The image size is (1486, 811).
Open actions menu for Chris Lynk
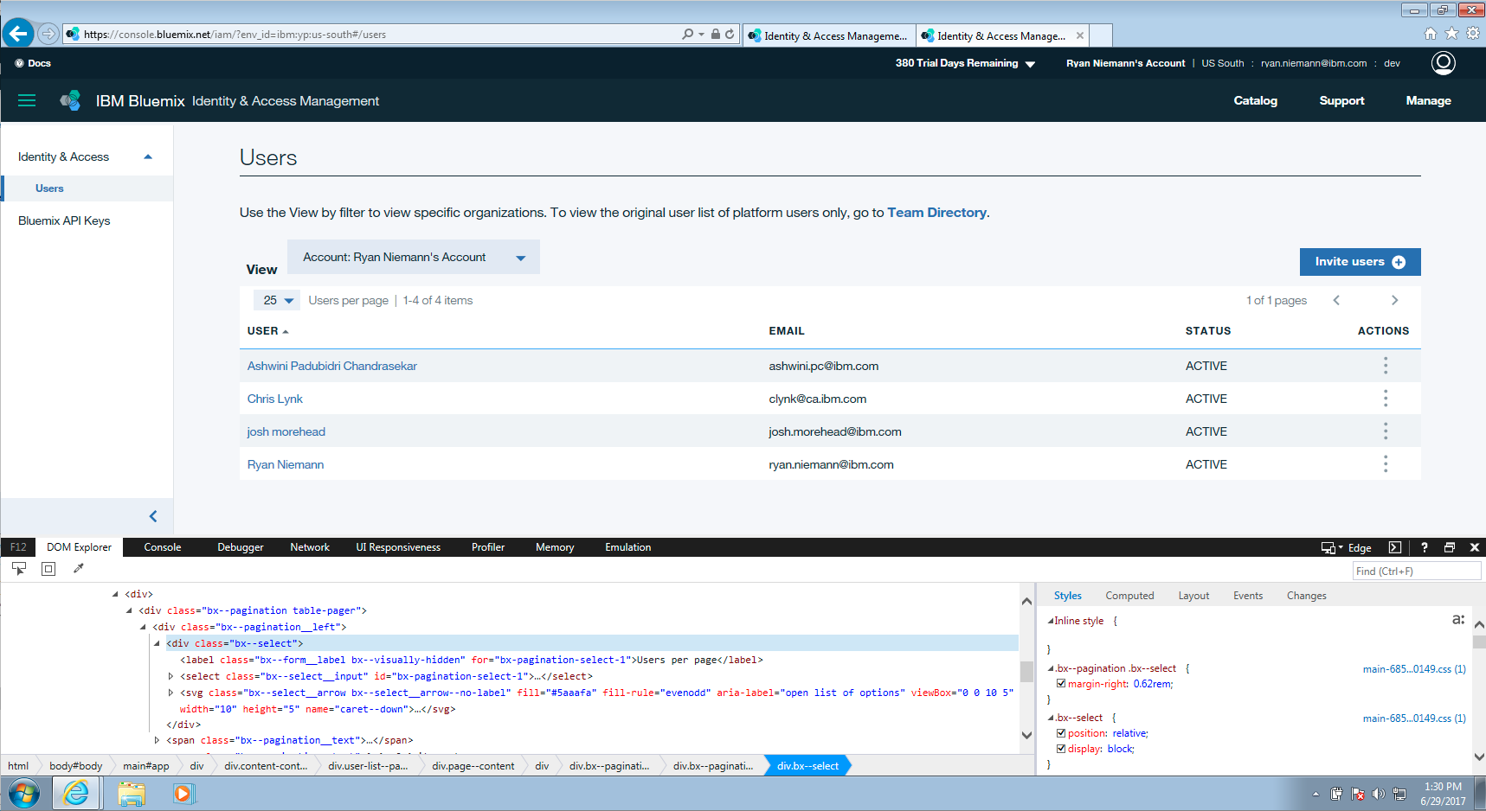pos(1385,399)
